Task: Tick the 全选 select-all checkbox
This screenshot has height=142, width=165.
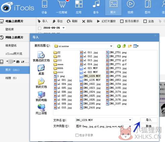Action: click(145, 21)
